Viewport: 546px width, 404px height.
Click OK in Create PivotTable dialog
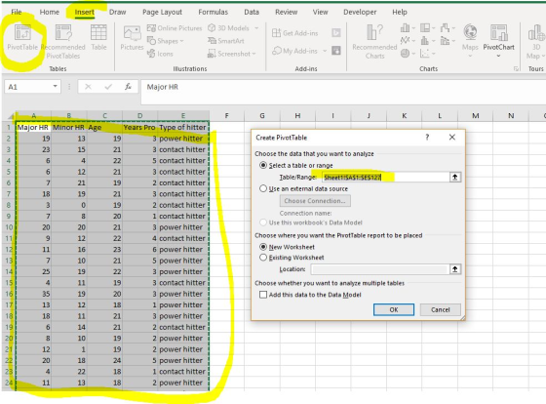coord(394,309)
